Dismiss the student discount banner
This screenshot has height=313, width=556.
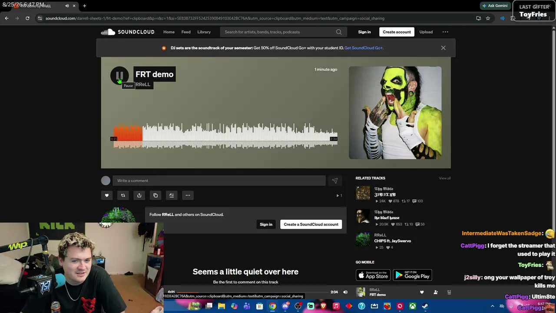[x=443, y=48]
